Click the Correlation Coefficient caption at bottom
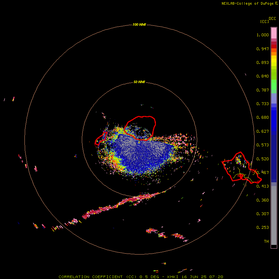Image resolution: width=279 pixels, height=279 pixels. click(141, 277)
